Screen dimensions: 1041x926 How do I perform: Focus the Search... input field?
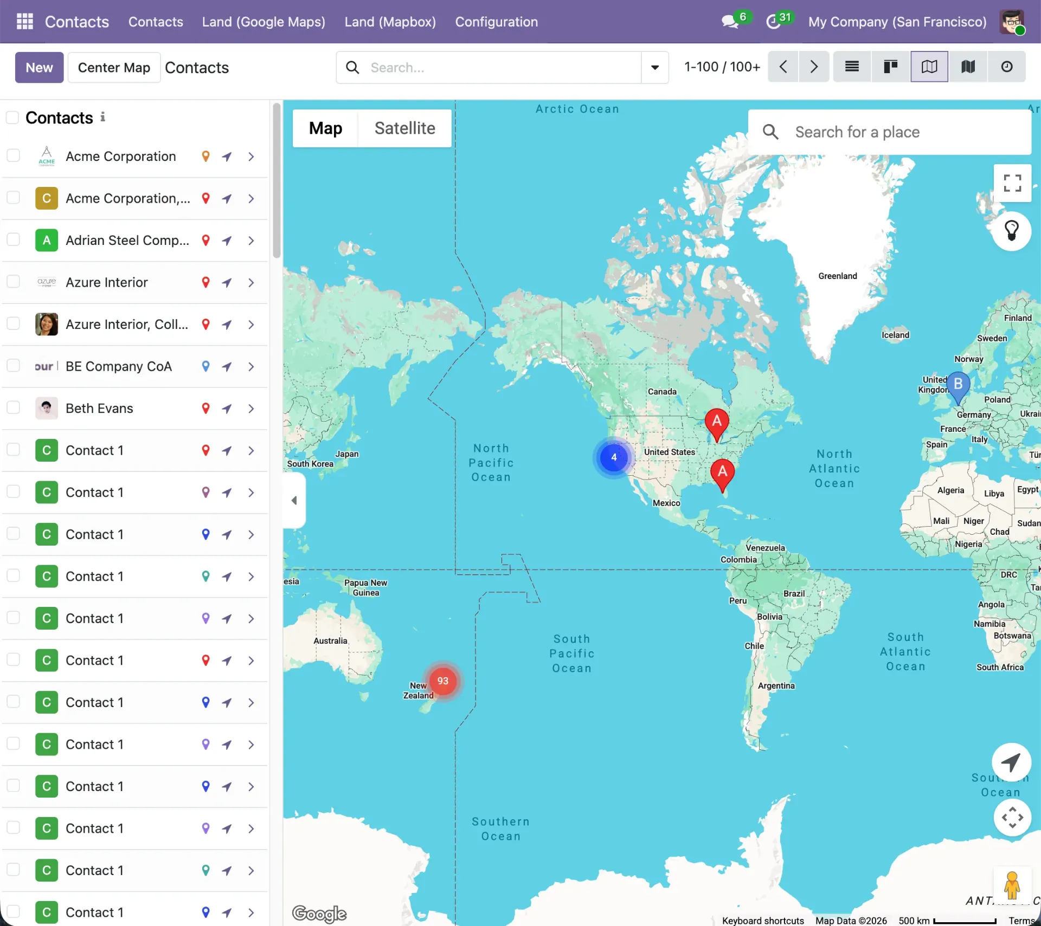(504, 68)
